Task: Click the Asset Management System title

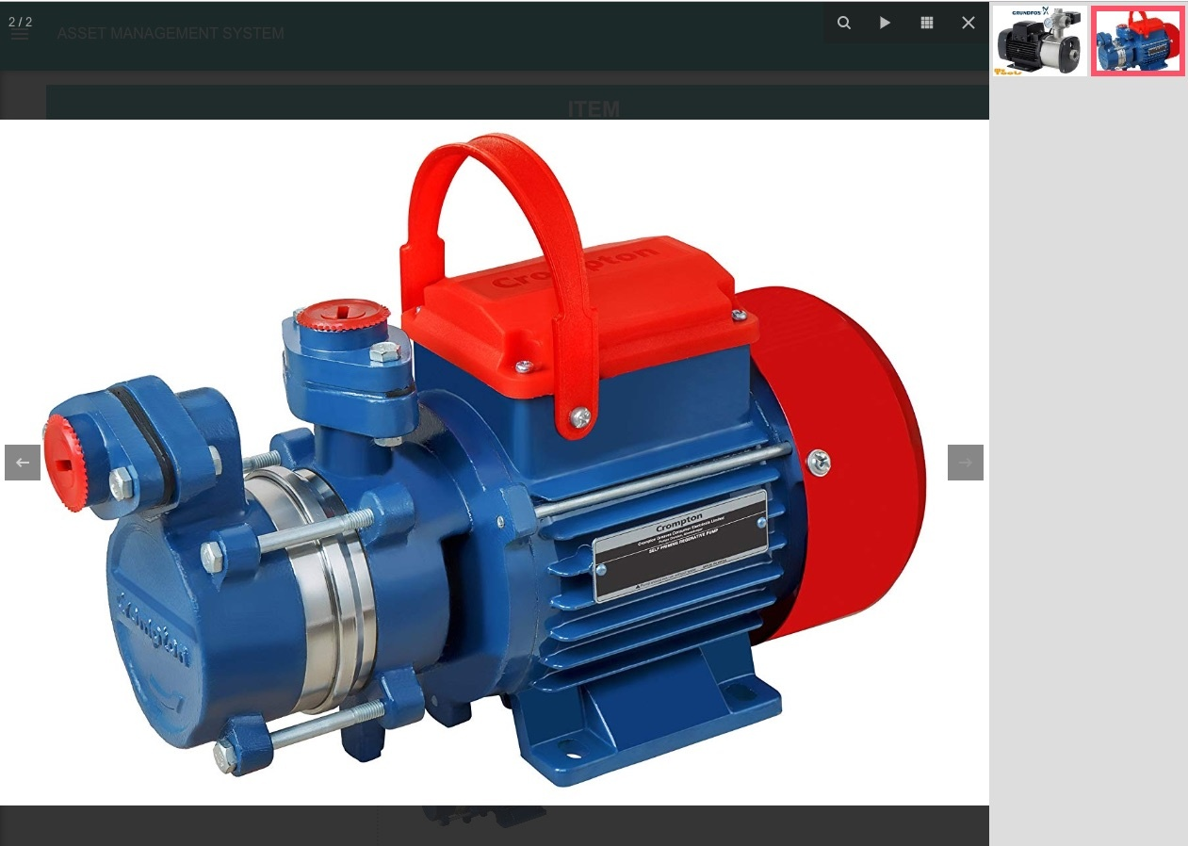Action: pyautogui.click(x=171, y=34)
